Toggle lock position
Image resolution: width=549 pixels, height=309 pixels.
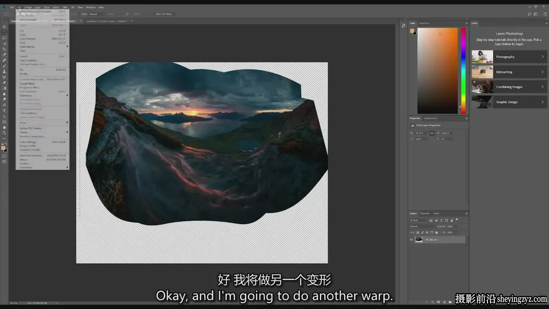click(x=427, y=232)
